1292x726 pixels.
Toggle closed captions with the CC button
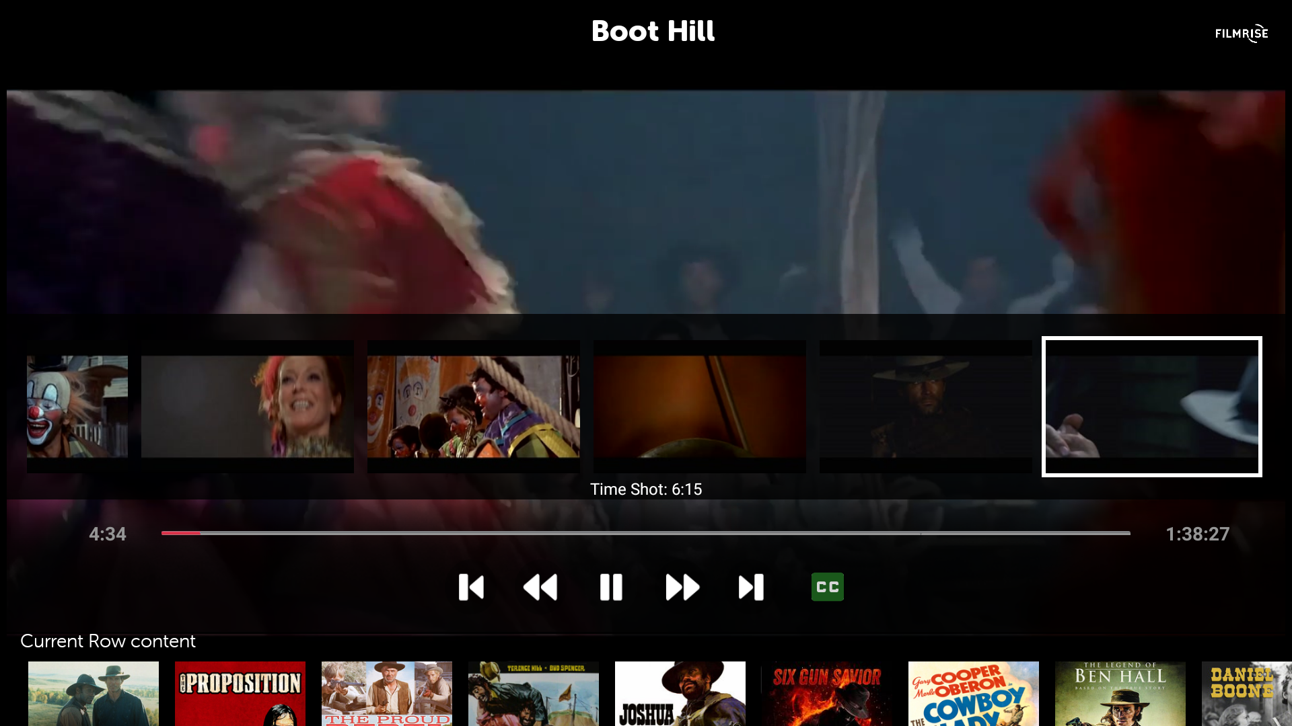click(827, 586)
